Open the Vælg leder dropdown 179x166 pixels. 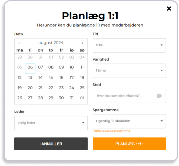pos(51,123)
